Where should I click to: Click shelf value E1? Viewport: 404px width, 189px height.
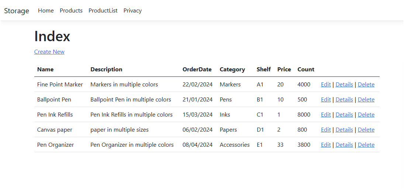pos(260,145)
